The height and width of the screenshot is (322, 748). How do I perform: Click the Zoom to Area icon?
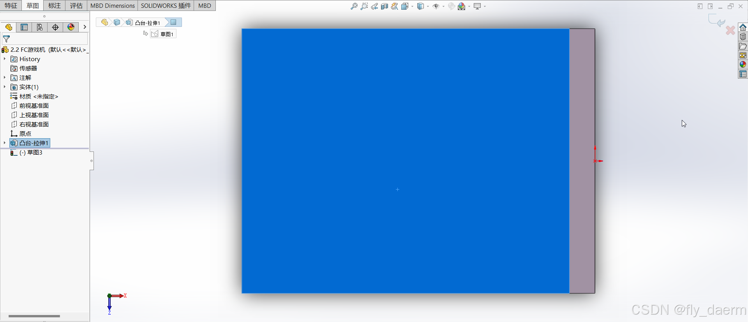tap(364, 6)
